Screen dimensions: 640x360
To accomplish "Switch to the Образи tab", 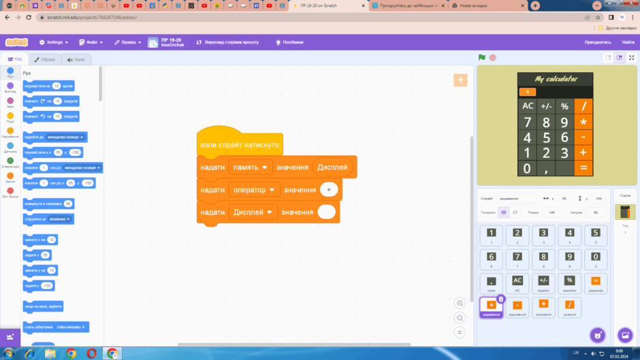I will tap(45, 60).
